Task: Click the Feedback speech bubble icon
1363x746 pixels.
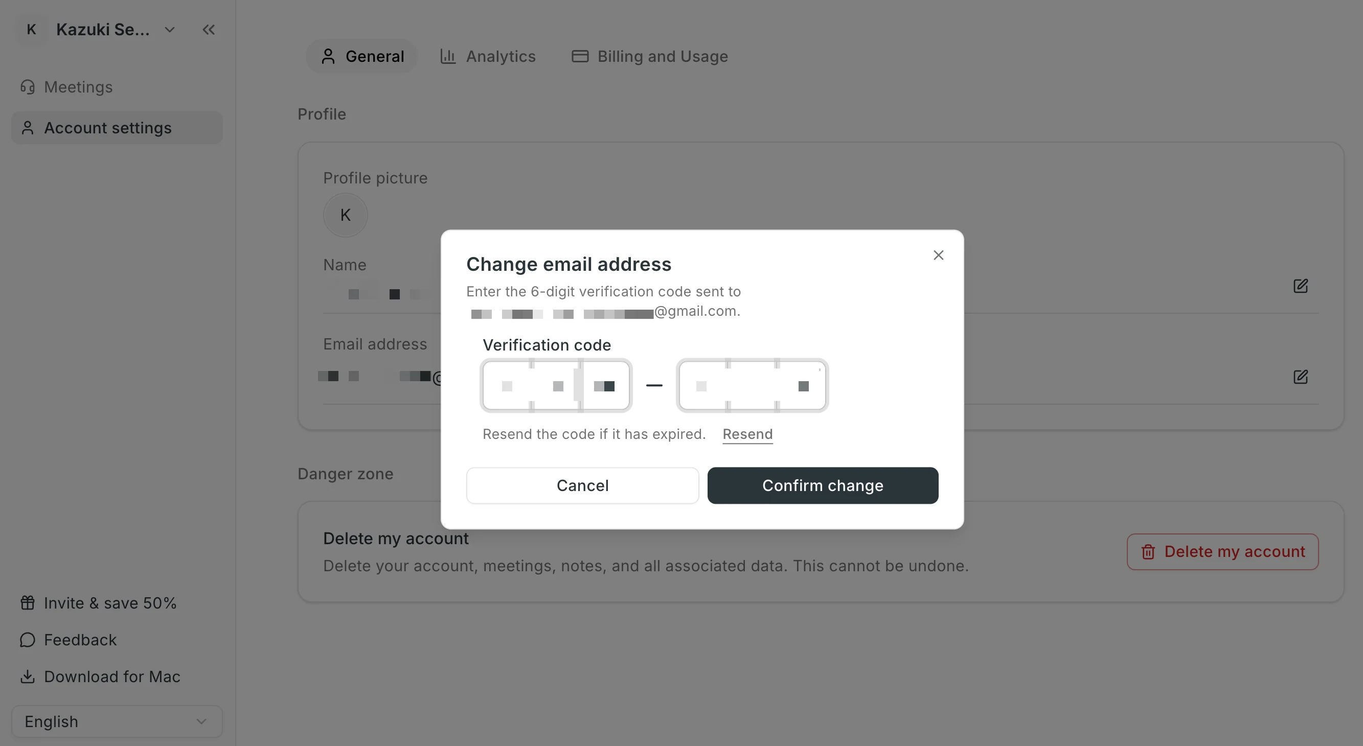Action: coord(28,640)
